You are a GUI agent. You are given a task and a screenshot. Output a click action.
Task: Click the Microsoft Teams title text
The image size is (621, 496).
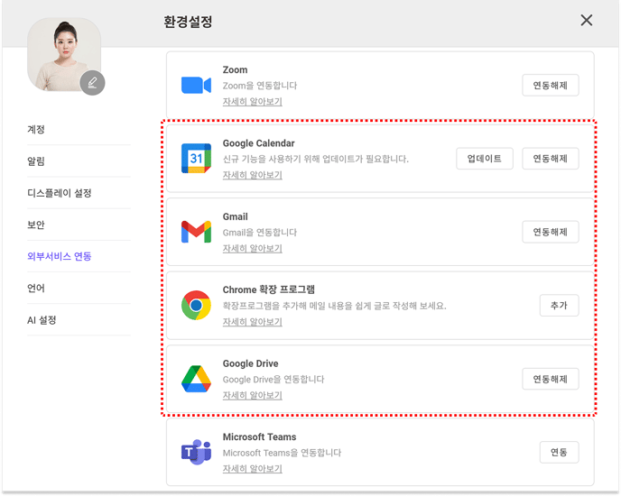[x=259, y=436]
